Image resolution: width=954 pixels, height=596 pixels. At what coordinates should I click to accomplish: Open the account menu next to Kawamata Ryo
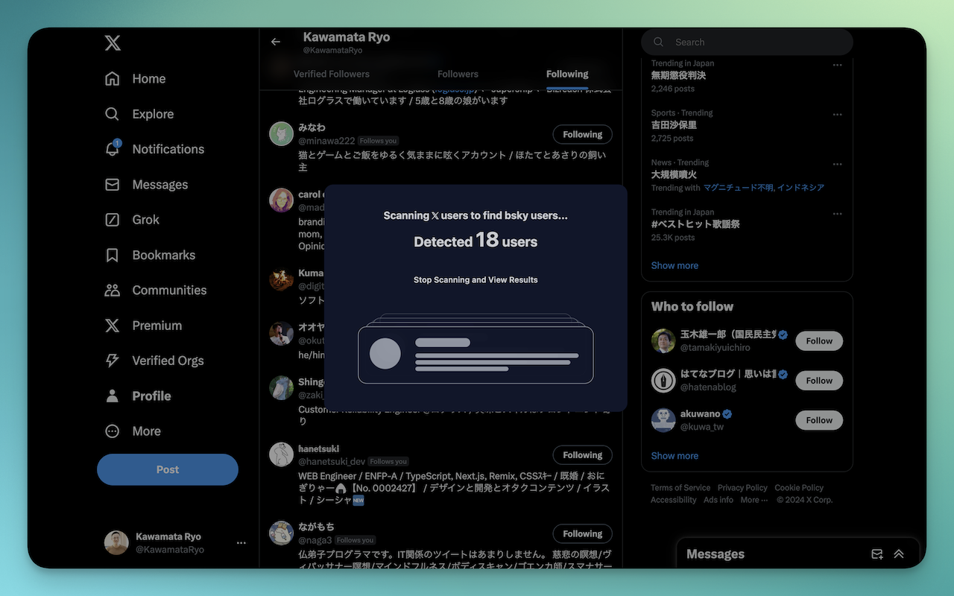click(241, 542)
